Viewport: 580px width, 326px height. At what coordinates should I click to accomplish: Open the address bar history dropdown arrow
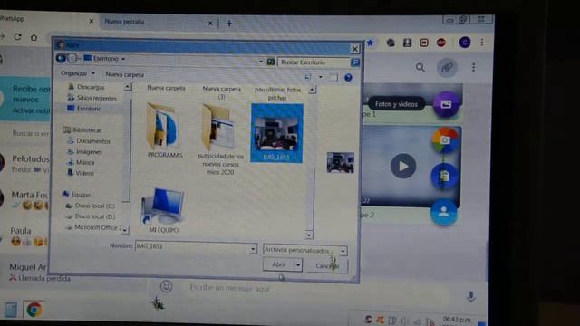pyautogui.click(x=261, y=62)
